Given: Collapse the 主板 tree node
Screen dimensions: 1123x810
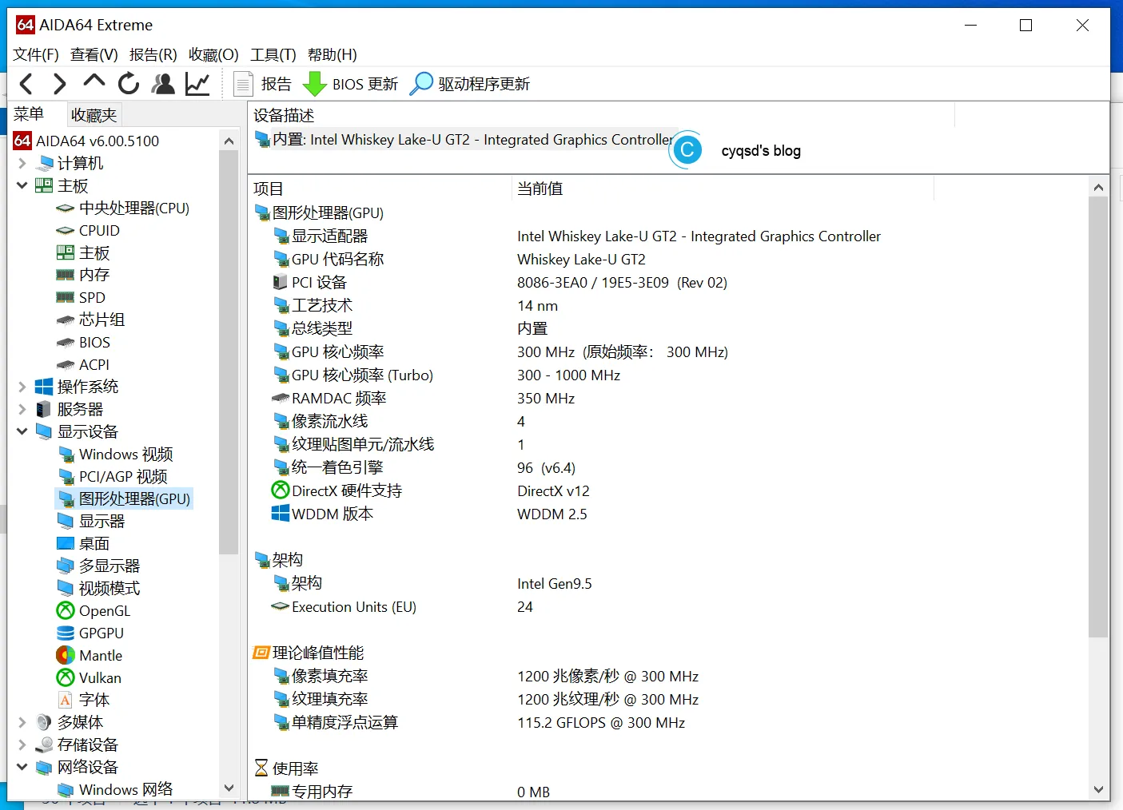Looking at the screenshot, I should pos(22,185).
